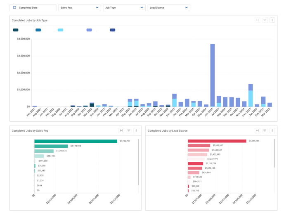Click the Sales Rep chart fit-width icon
284x215 pixels.
(x=121, y=130)
